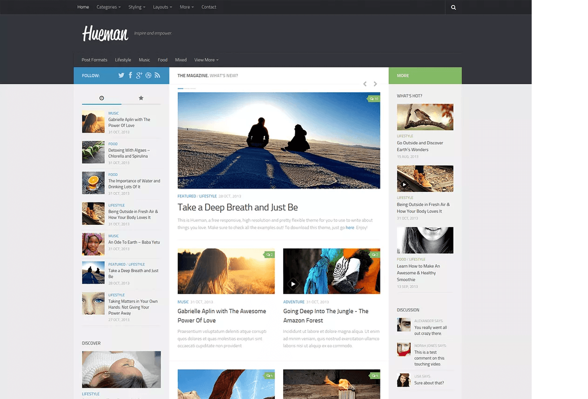Screen dimensions: 588x399
Task: Open Alexander's comment in Discussion
Action: click(x=431, y=331)
